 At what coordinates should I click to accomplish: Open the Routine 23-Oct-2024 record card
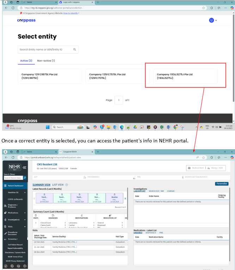115,198
